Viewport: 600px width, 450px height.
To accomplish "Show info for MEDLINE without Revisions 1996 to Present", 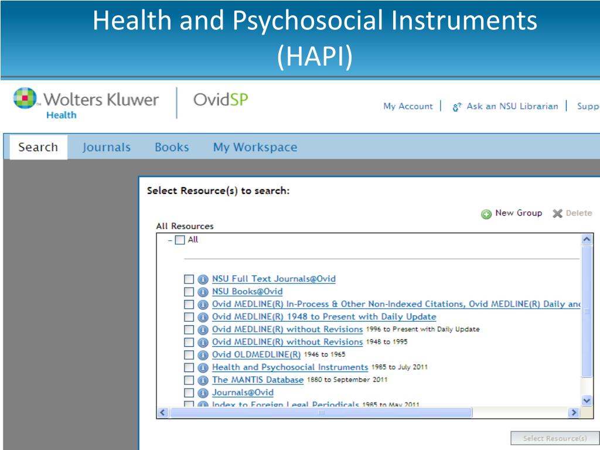I will coord(203,330).
